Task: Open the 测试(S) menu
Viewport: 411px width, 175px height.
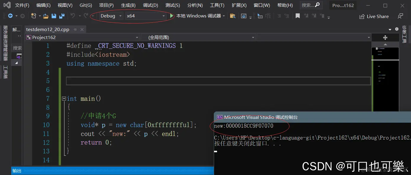Action: [x=173, y=5]
